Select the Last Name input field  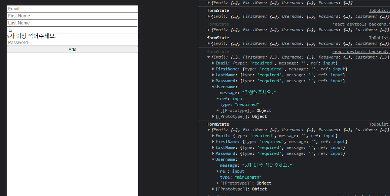click(72, 23)
